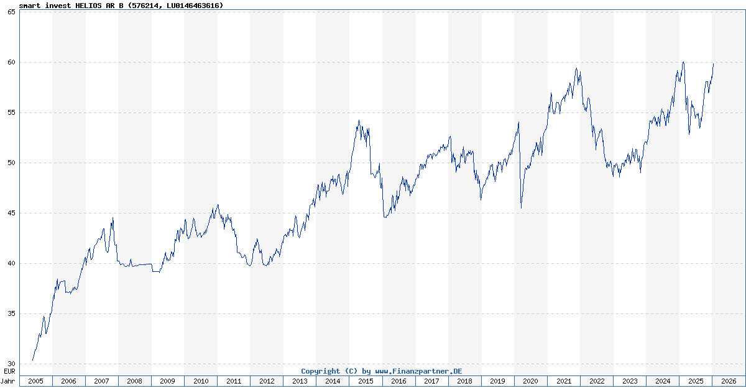Screen dimensions: 746x391
Task: Choose the 2015 year label below the chart
Action: pos(366,381)
